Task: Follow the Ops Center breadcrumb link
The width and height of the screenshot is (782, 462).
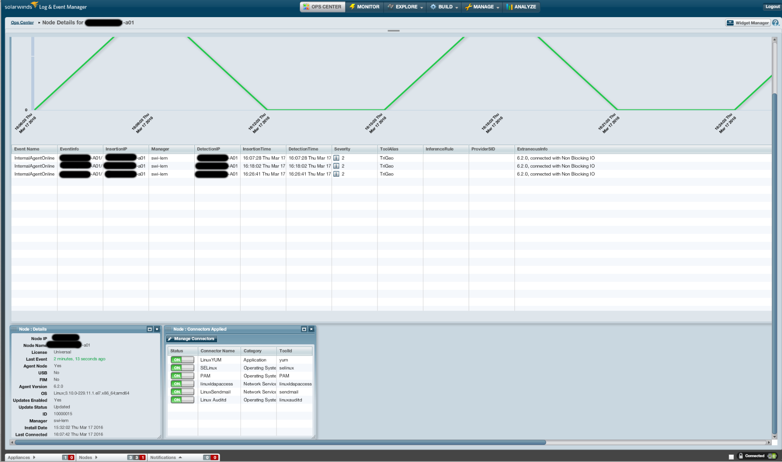Action: pos(22,23)
